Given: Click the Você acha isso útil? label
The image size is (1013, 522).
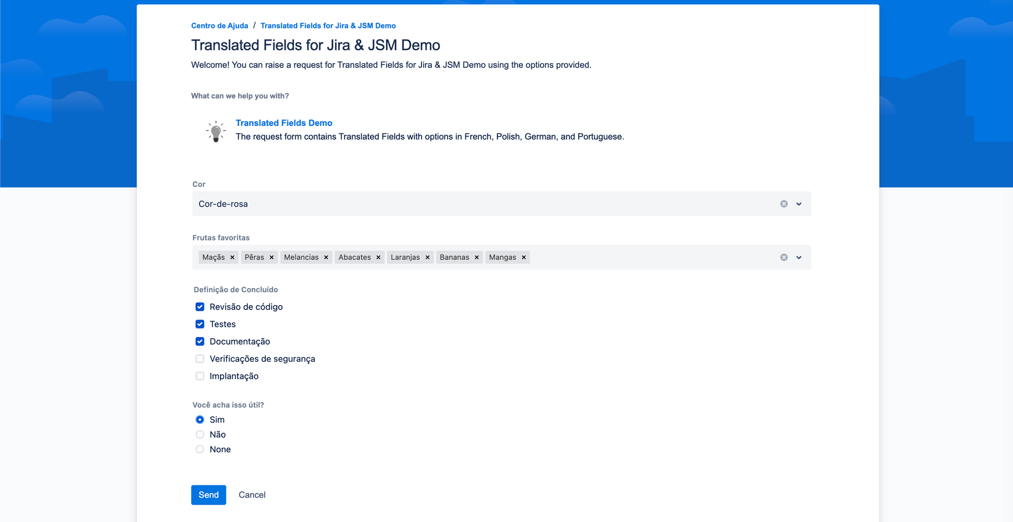Looking at the screenshot, I should pyautogui.click(x=228, y=405).
